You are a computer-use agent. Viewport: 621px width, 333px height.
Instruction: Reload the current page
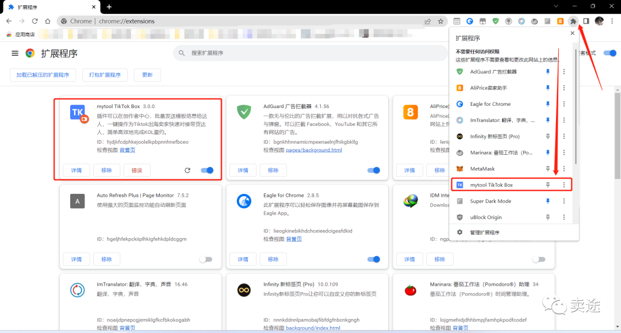(35, 21)
